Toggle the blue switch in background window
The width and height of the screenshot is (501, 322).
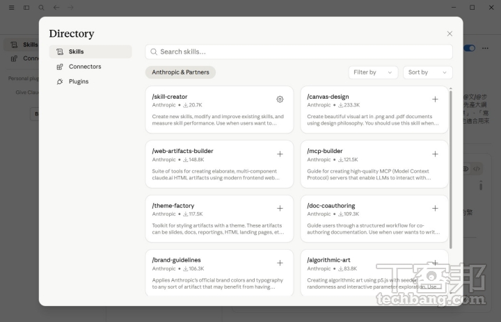[x=470, y=48]
